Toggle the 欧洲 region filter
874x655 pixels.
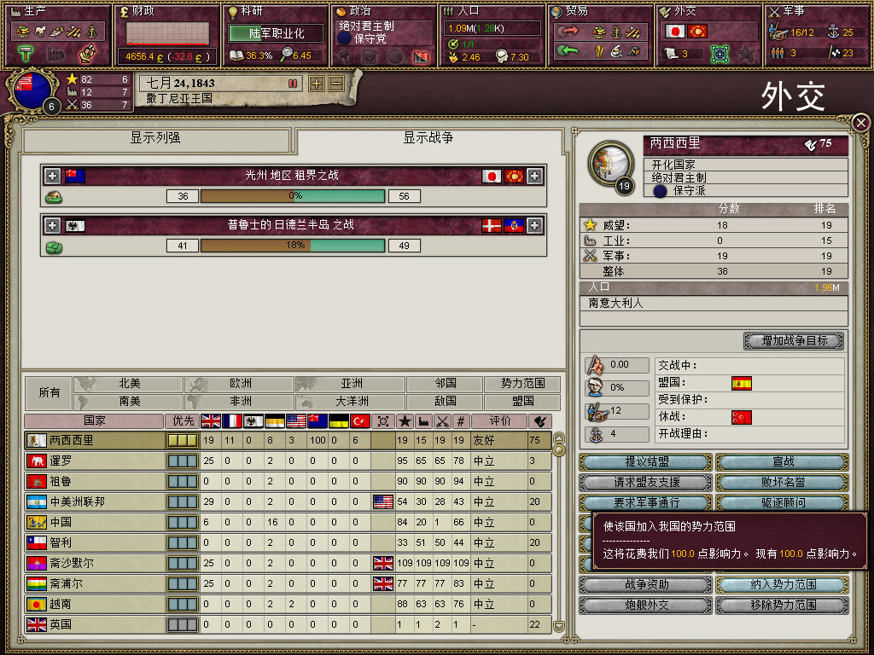coord(239,384)
